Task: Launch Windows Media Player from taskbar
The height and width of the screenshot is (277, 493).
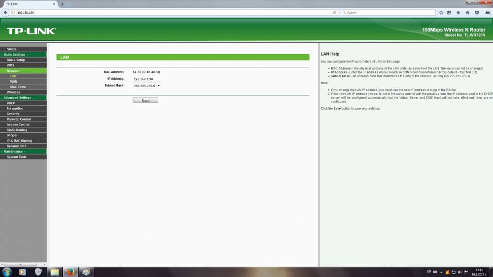Action: tap(22, 272)
